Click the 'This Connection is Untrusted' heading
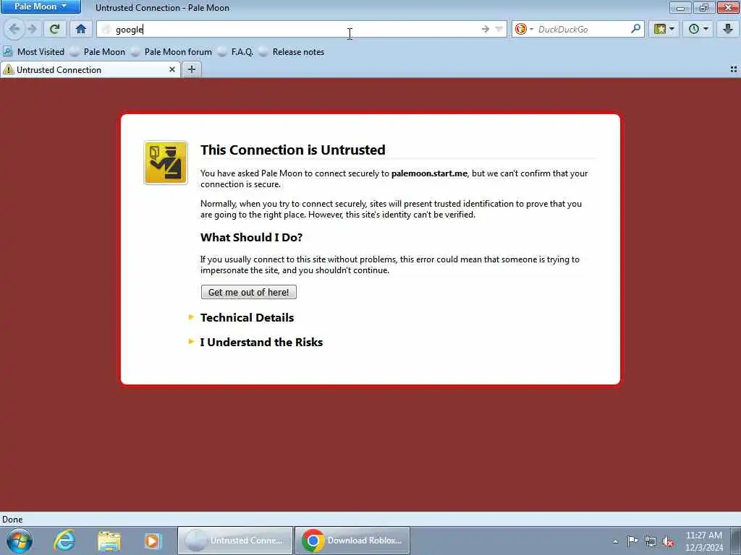741x555 pixels. (x=292, y=150)
